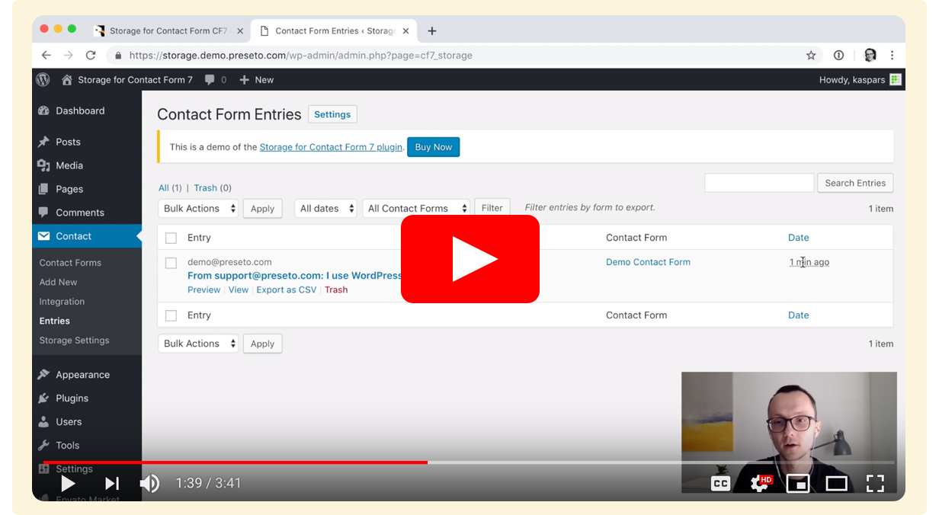Check the entry checkbox for demo@preseto.com

point(171,262)
